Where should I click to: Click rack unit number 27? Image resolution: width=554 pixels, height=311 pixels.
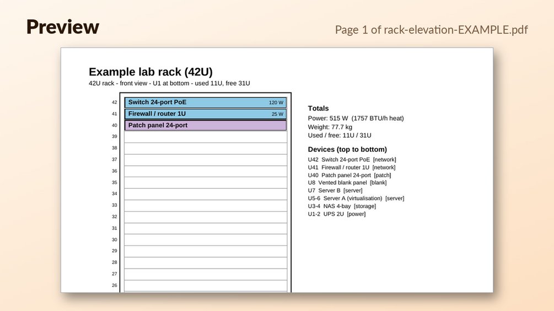[115, 274]
